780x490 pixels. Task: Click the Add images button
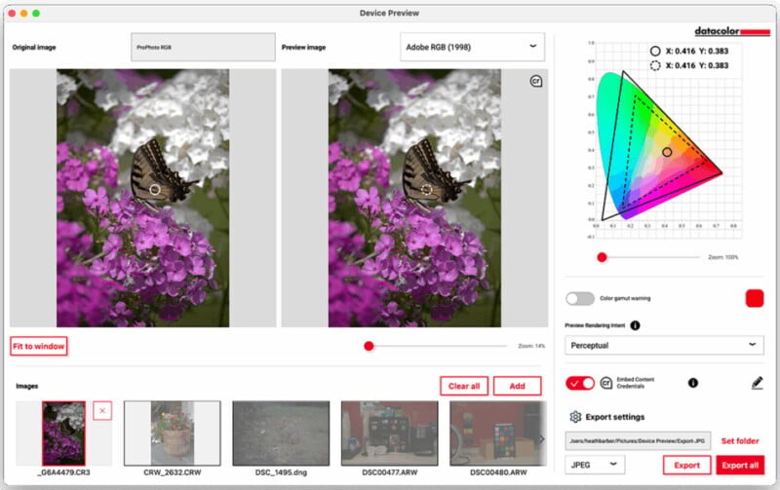tap(517, 386)
